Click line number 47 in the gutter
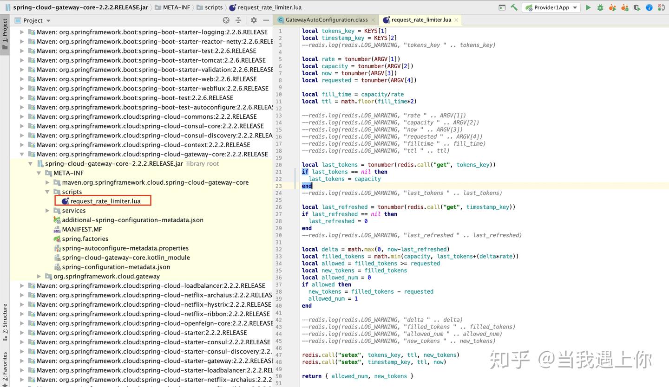Image resolution: width=669 pixels, height=387 pixels. (x=279, y=355)
